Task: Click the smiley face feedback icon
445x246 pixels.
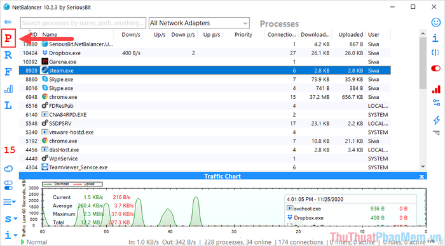Action: click(x=436, y=22)
